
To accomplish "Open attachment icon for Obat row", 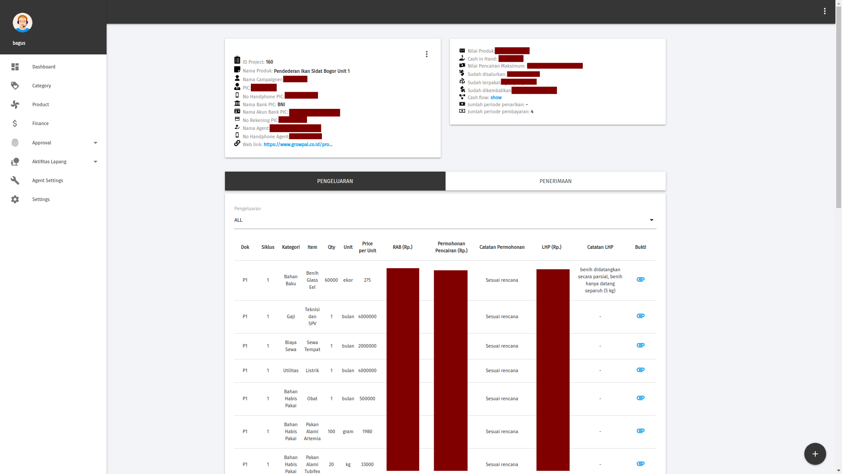I will pos(640,398).
